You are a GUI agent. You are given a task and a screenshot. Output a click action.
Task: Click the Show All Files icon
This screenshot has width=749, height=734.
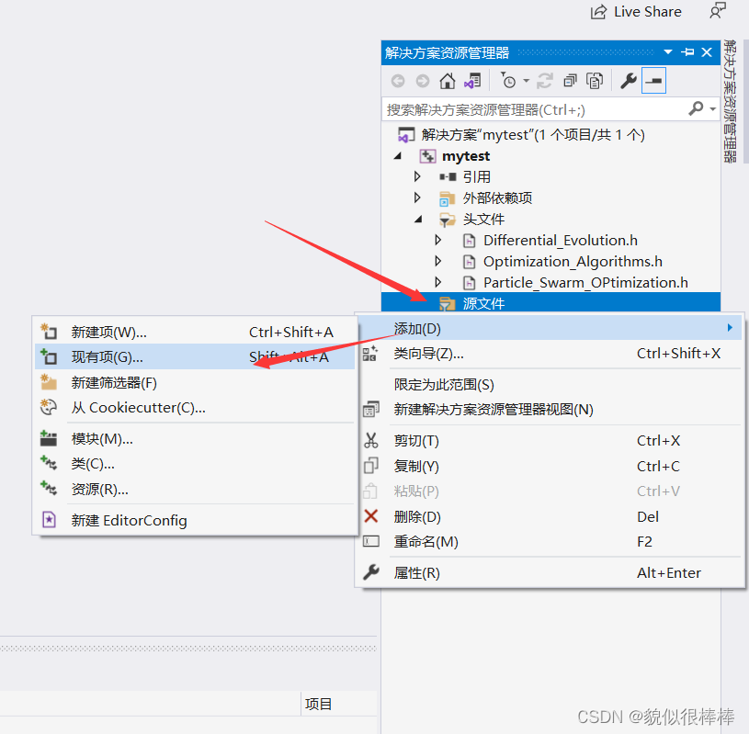(595, 81)
